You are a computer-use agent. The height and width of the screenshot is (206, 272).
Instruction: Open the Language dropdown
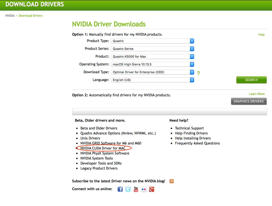click(152, 80)
